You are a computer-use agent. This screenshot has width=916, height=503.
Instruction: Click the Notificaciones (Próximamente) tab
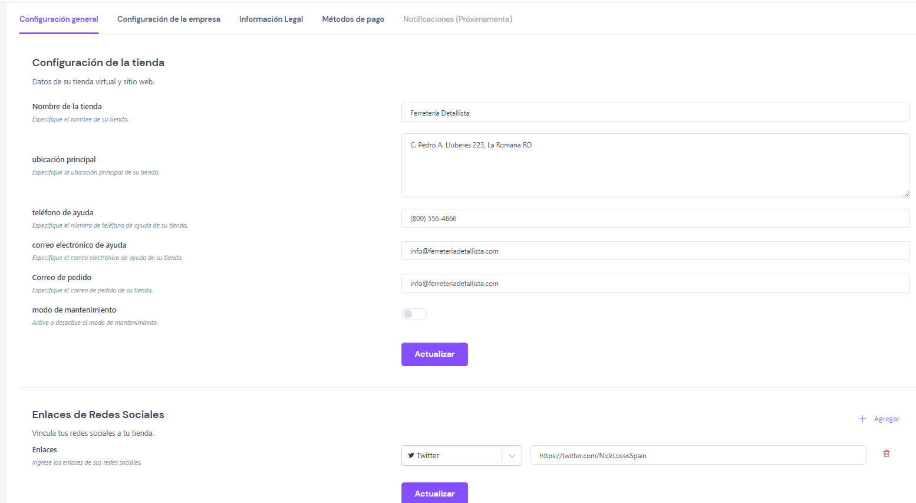[x=458, y=19]
